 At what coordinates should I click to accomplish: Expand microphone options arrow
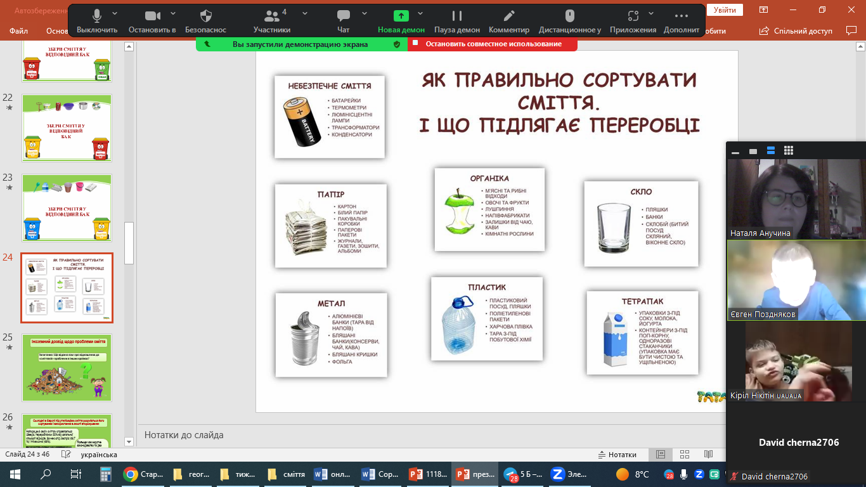pos(115,13)
